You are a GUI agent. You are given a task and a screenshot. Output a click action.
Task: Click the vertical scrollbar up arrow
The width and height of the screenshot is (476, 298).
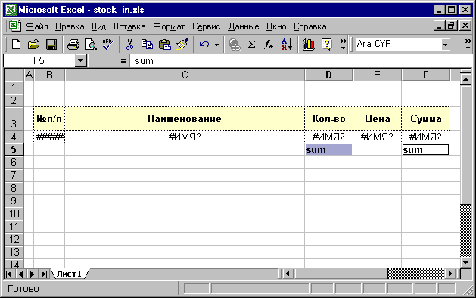tap(465, 79)
